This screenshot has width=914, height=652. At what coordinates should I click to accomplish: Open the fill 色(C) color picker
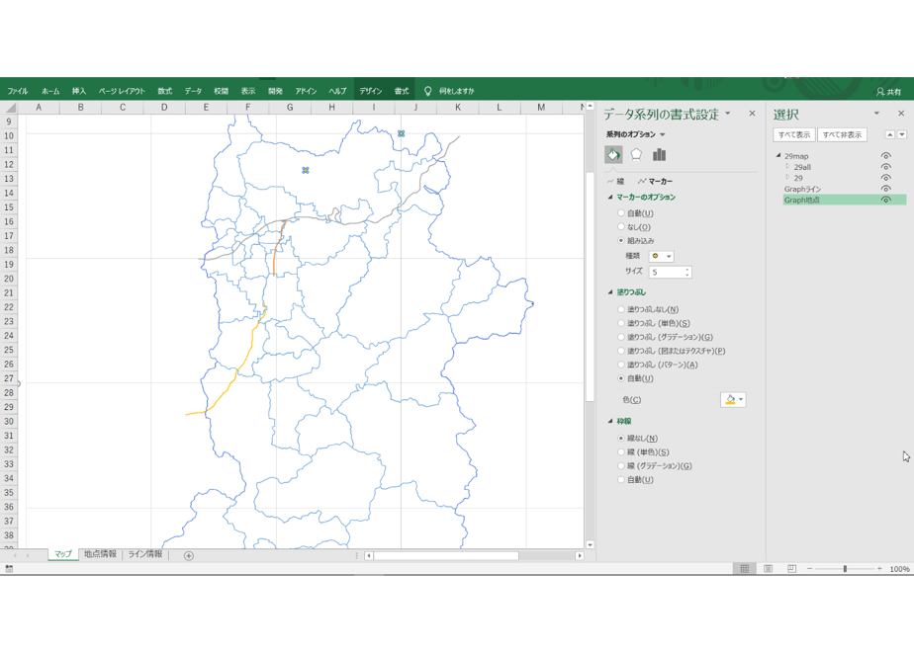pos(733,400)
